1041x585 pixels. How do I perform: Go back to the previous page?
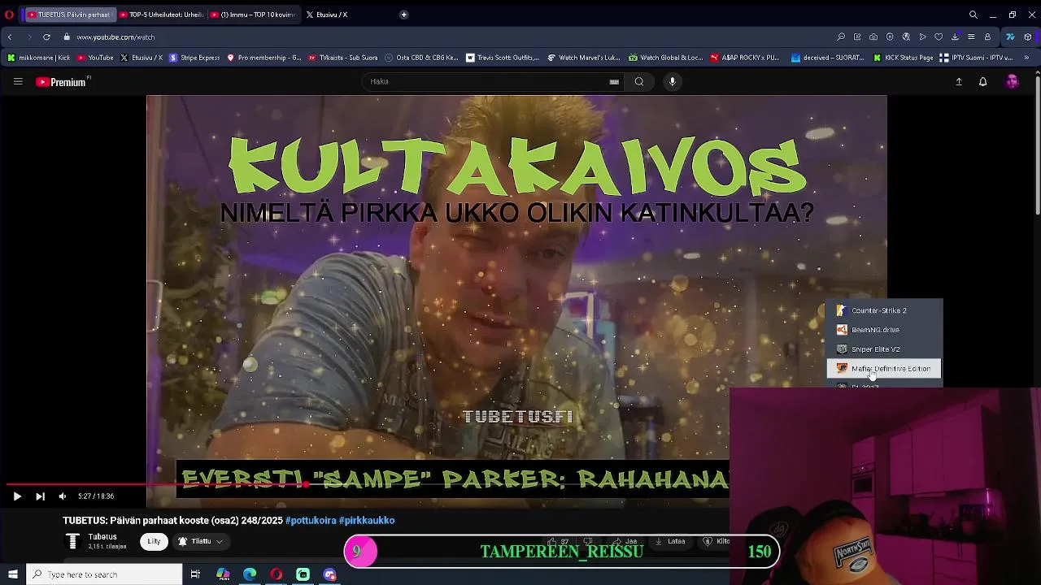click(10, 37)
